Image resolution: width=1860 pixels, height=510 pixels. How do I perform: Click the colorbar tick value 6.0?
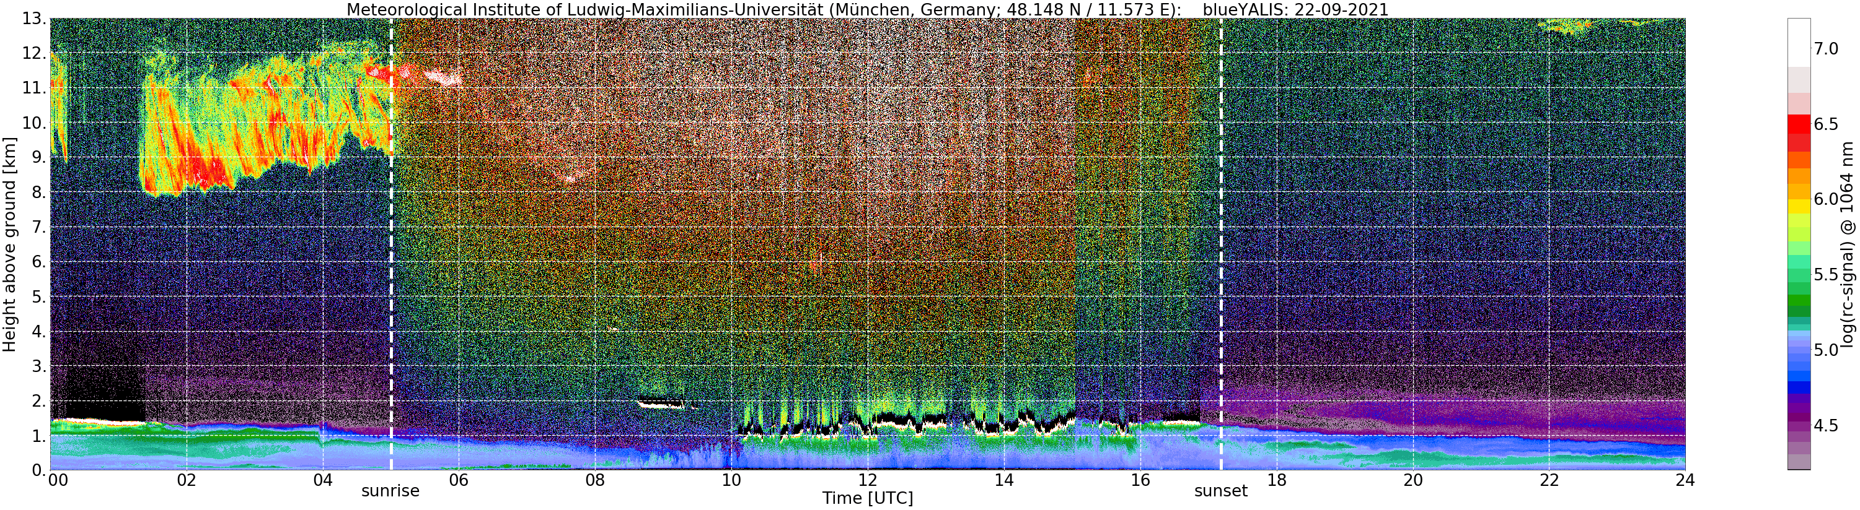pos(1826,199)
